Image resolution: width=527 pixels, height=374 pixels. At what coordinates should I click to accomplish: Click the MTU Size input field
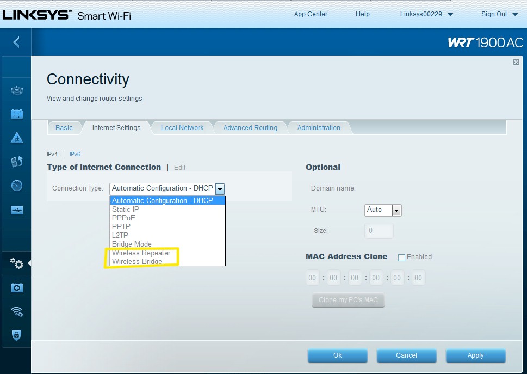tap(379, 231)
